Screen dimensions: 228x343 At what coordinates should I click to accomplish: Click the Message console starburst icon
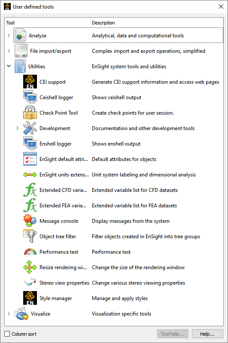[x=30, y=221]
